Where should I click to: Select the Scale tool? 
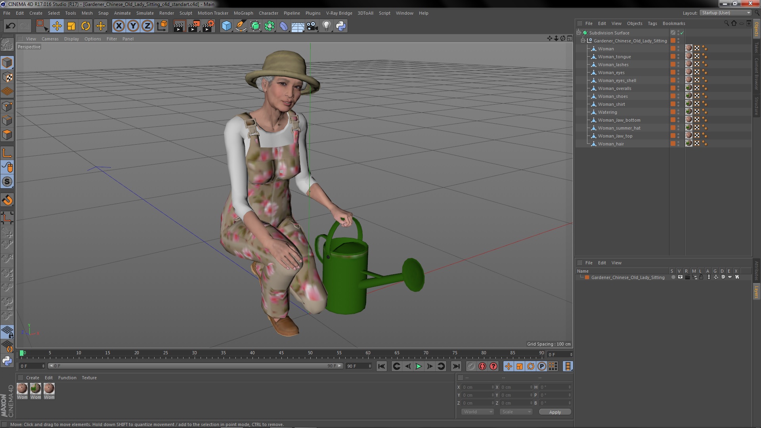pyautogui.click(x=71, y=26)
